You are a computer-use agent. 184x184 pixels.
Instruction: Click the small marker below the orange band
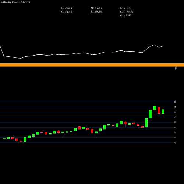coord(176,68)
